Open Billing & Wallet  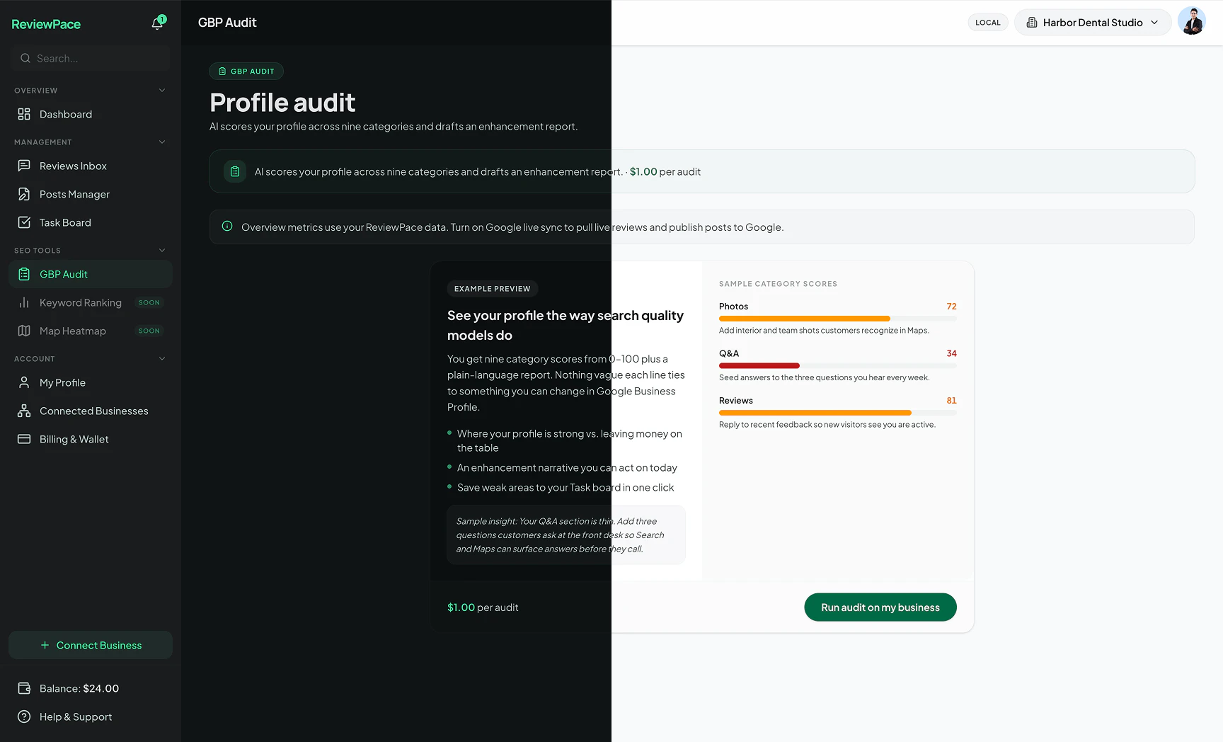pos(91,439)
